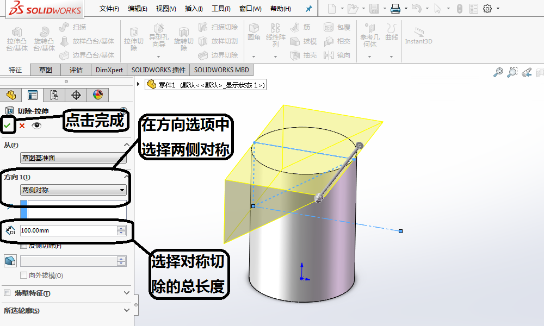Open the 编辑(E) menu
The image size is (544, 326).
138,9
